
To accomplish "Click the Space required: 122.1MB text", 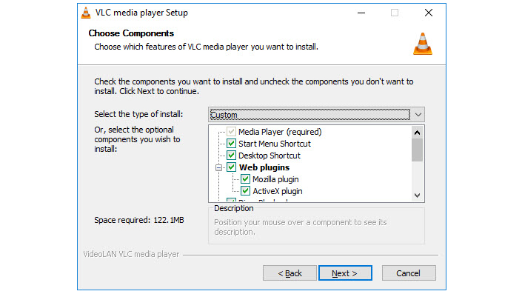I will (x=138, y=220).
